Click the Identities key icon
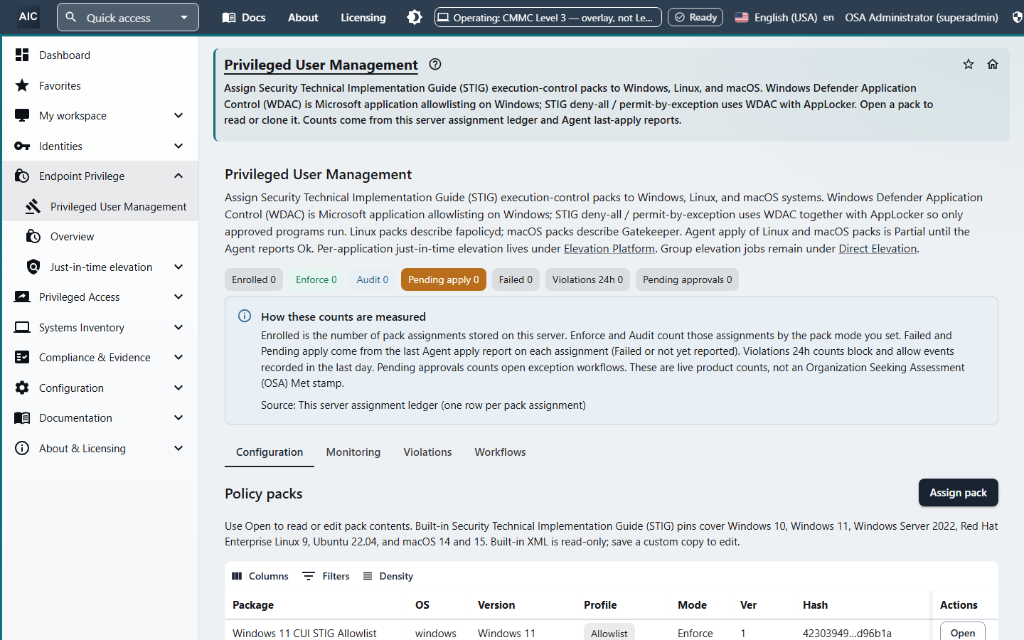Viewport: 1024px width, 640px height. point(22,146)
